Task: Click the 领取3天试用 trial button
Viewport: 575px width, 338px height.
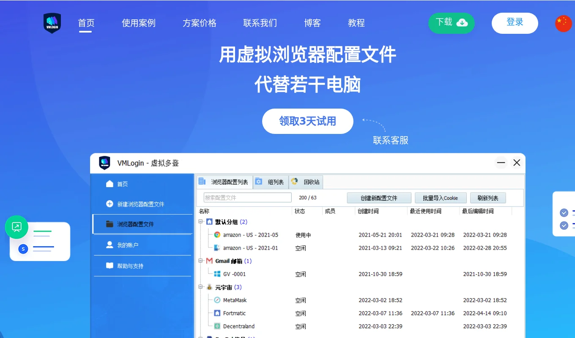Action: 307,121
